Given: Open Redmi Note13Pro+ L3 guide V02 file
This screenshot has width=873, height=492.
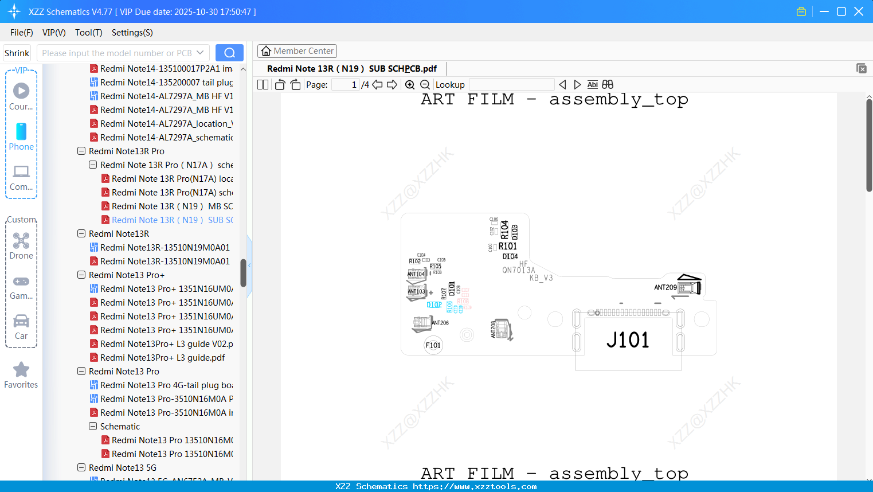Looking at the screenshot, I should [166, 344].
